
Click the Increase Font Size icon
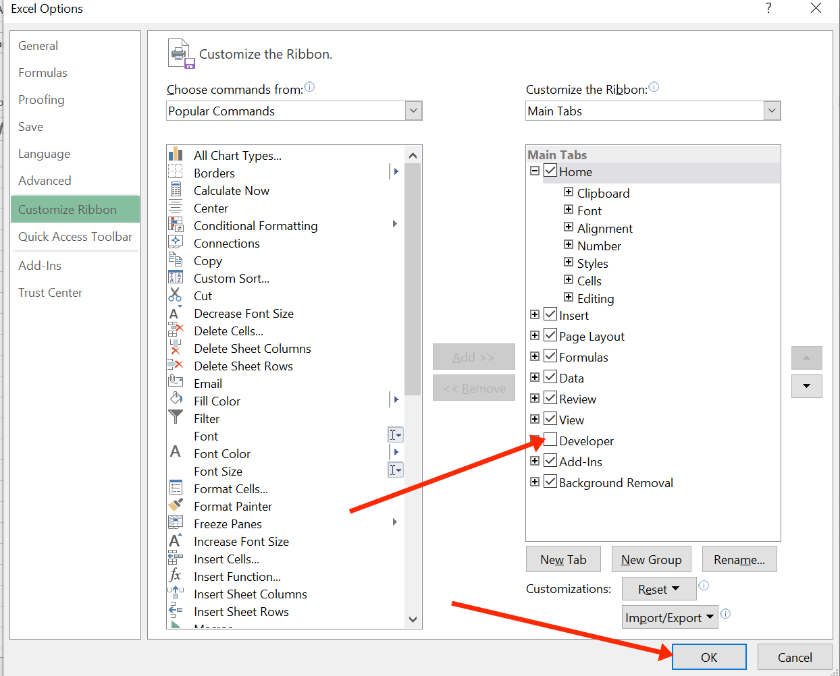(x=176, y=540)
